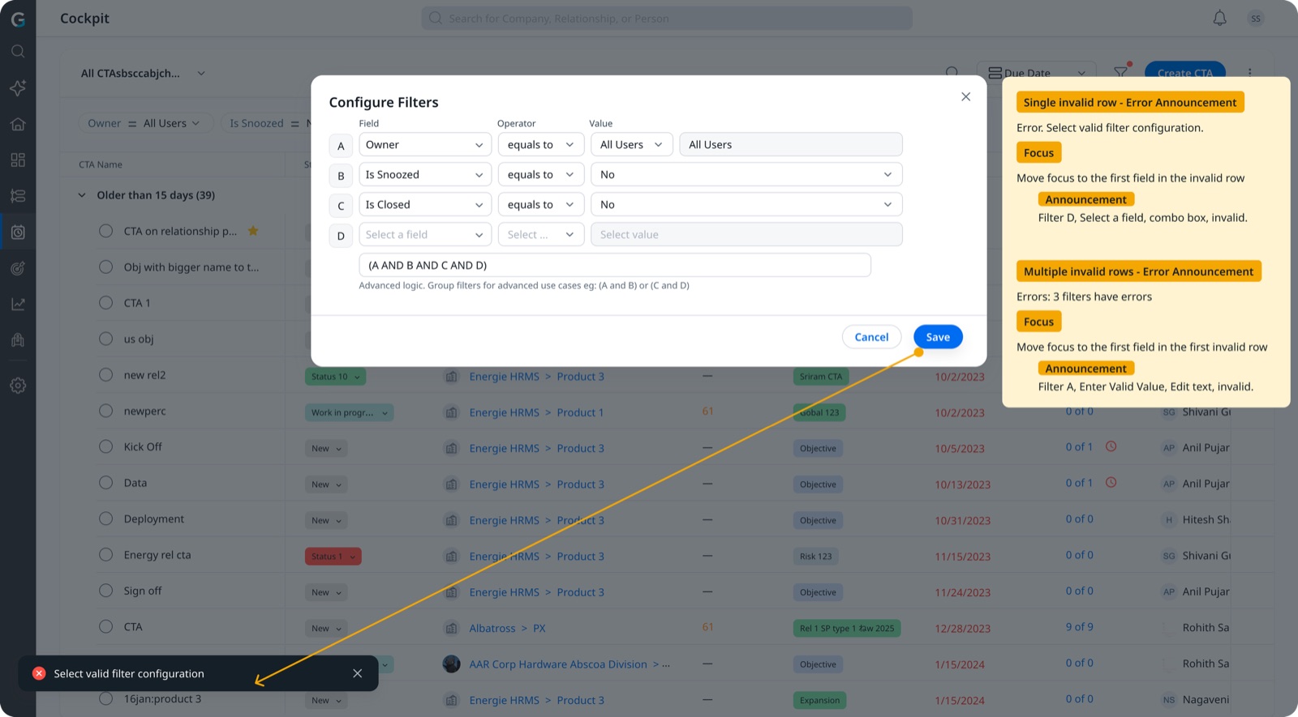Open the Due Date sort dropdown
The height and width of the screenshot is (717, 1298).
tap(1037, 72)
